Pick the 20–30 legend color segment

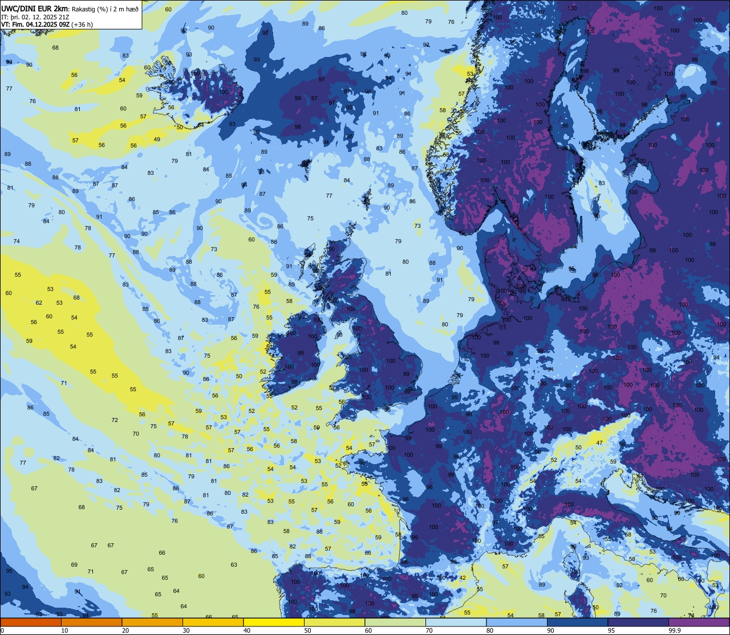coord(152,622)
